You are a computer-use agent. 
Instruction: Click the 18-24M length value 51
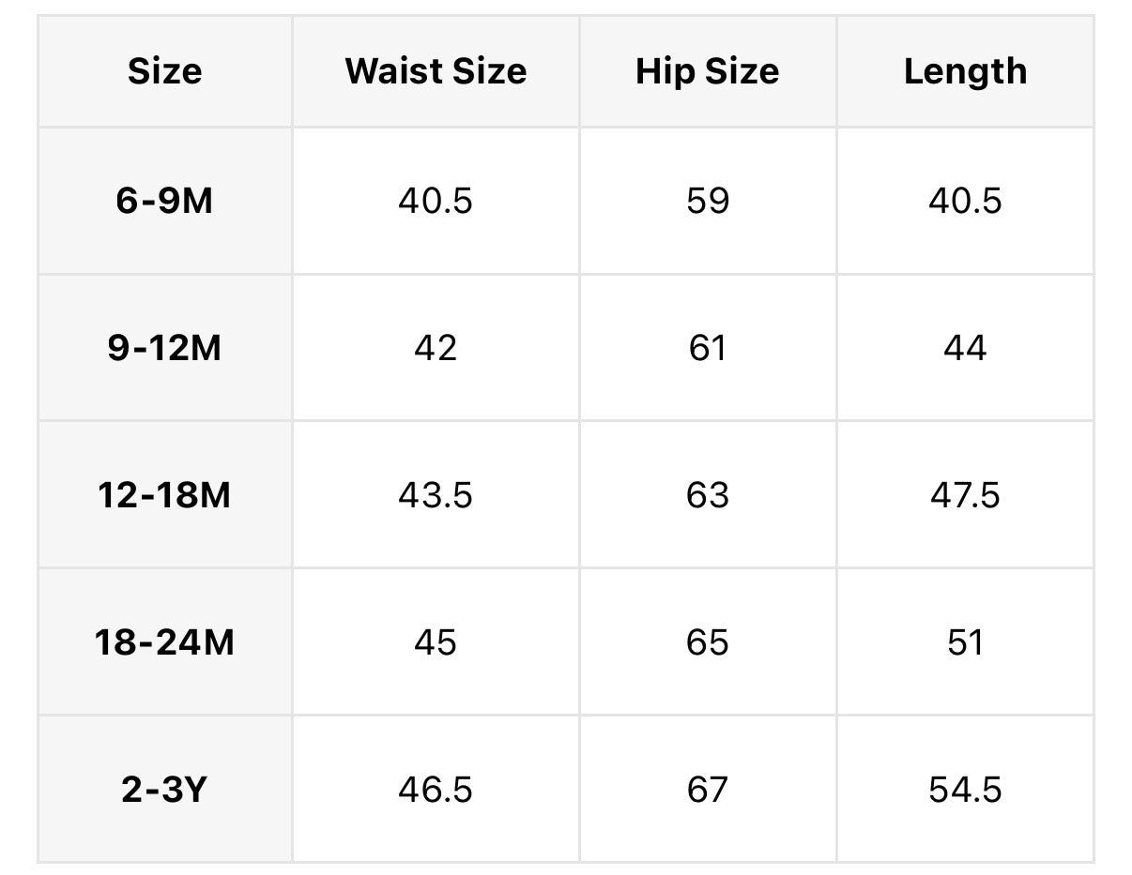tap(965, 642)
